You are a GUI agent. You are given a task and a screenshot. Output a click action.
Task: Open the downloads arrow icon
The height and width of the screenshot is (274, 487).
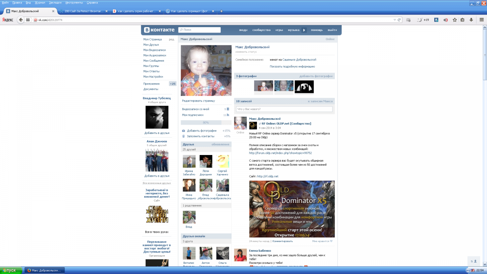[x=471, y=19]
